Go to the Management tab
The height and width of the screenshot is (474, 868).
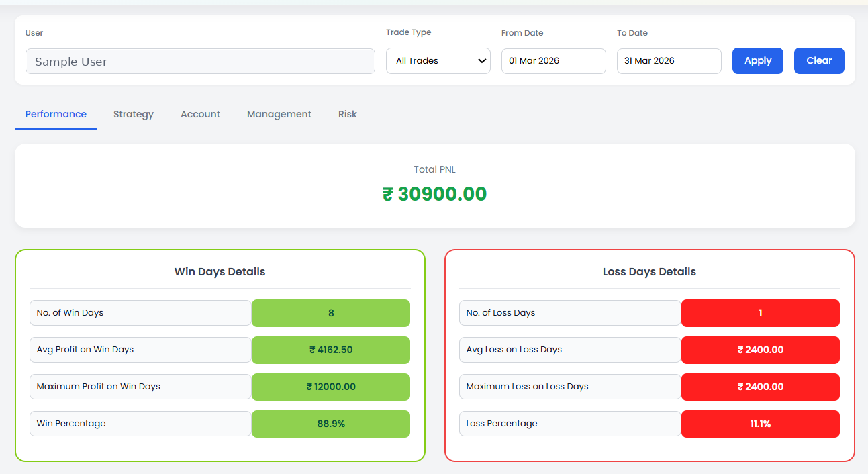click(x=279, y=114)
